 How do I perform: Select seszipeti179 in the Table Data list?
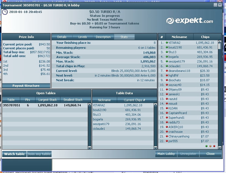(123, 124)
